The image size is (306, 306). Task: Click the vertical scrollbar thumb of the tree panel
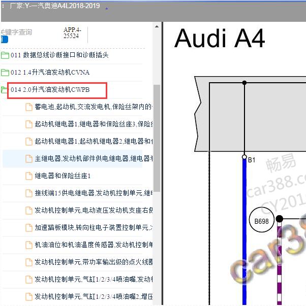tap(157, 138)
